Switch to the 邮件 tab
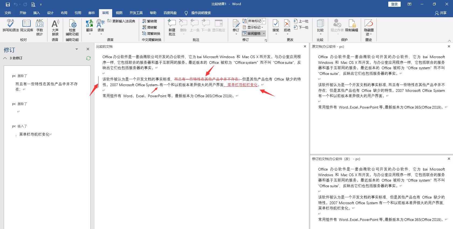Image resolution: width=453 pixels, height=229 pixels. [x=92, y=13]
